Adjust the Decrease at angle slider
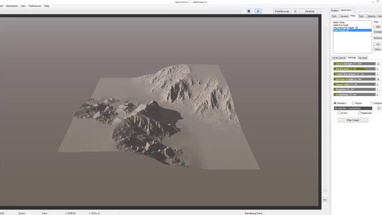This screenshot has height=215, width=382. [355, 79]
